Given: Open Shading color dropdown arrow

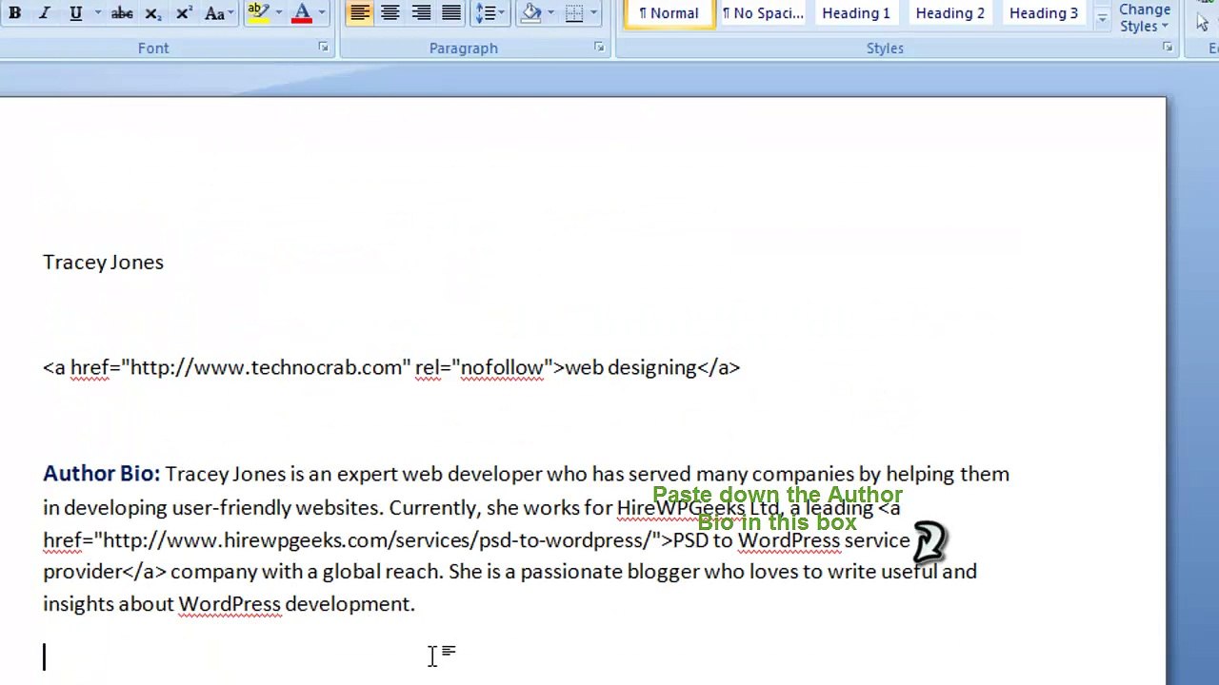Looking at the screenshot, I should 550,13.
